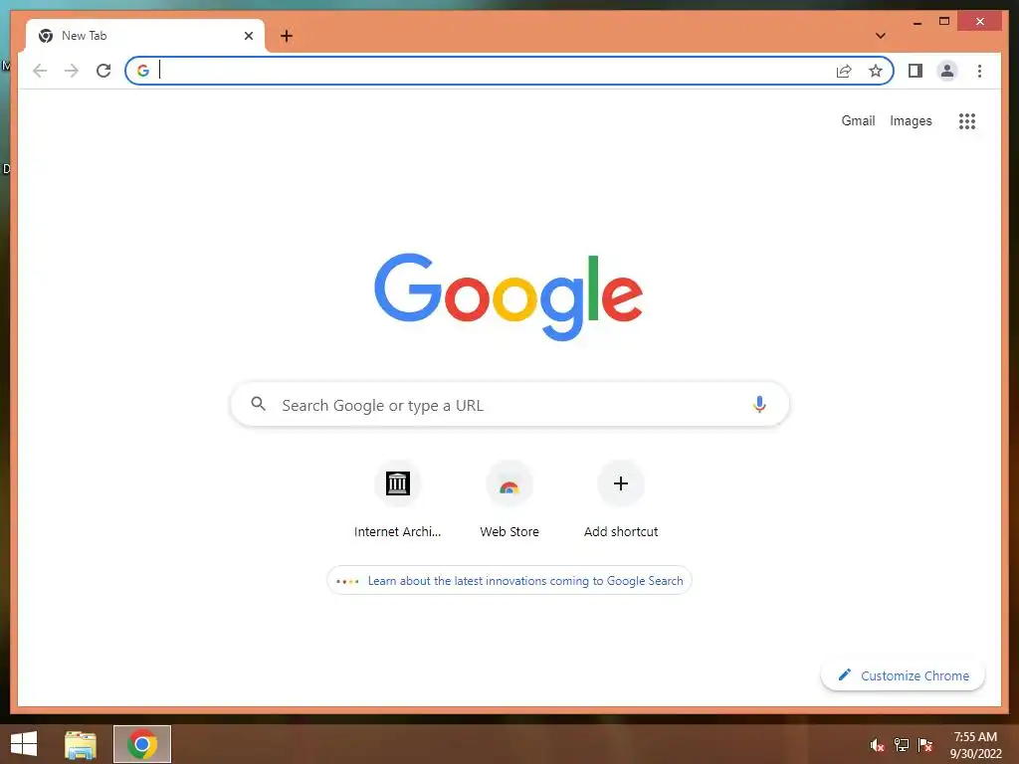
Task: Close the New Tab tab
Action: click(248, 36)
